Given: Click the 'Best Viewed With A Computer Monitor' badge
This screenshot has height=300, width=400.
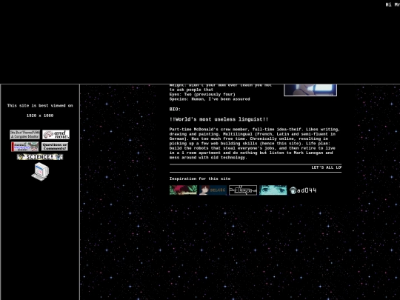Looking at the screenshot, I should coord(24,134).
